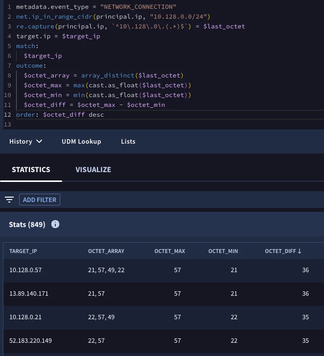Viewport: 324px width, 356px height.
Task: Click the OCTET_ARRAY column header
Action: pyautogui.click(x=106, y=251)
